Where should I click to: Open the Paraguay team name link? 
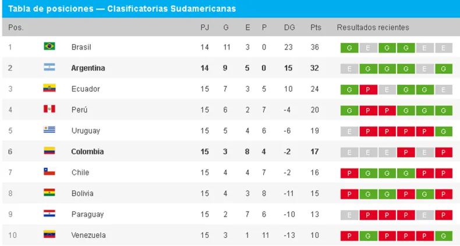[87, 215]
